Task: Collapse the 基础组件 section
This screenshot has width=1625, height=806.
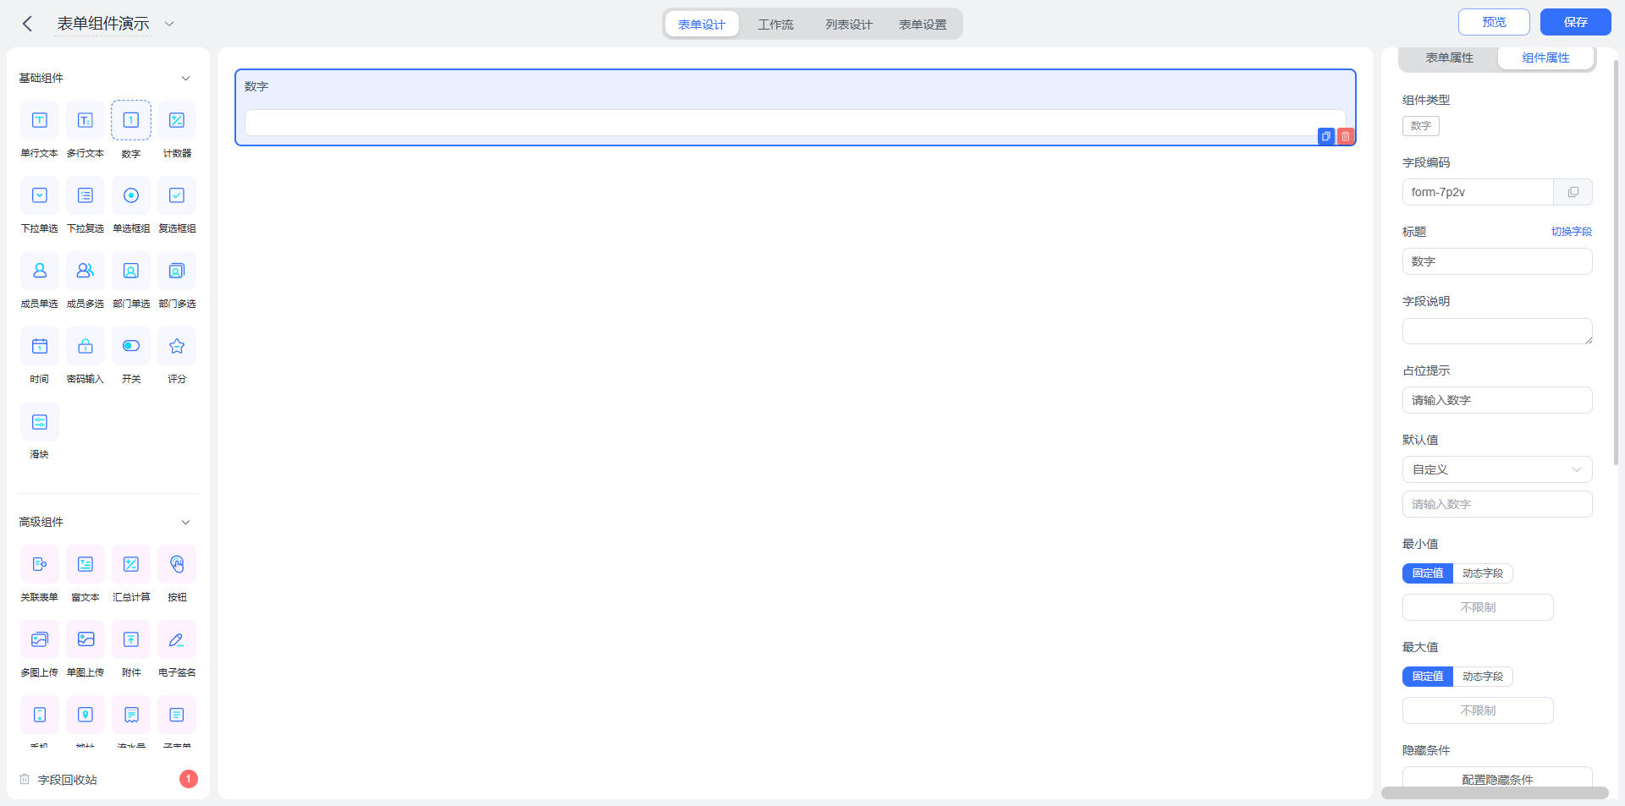Action: (185, 78)
